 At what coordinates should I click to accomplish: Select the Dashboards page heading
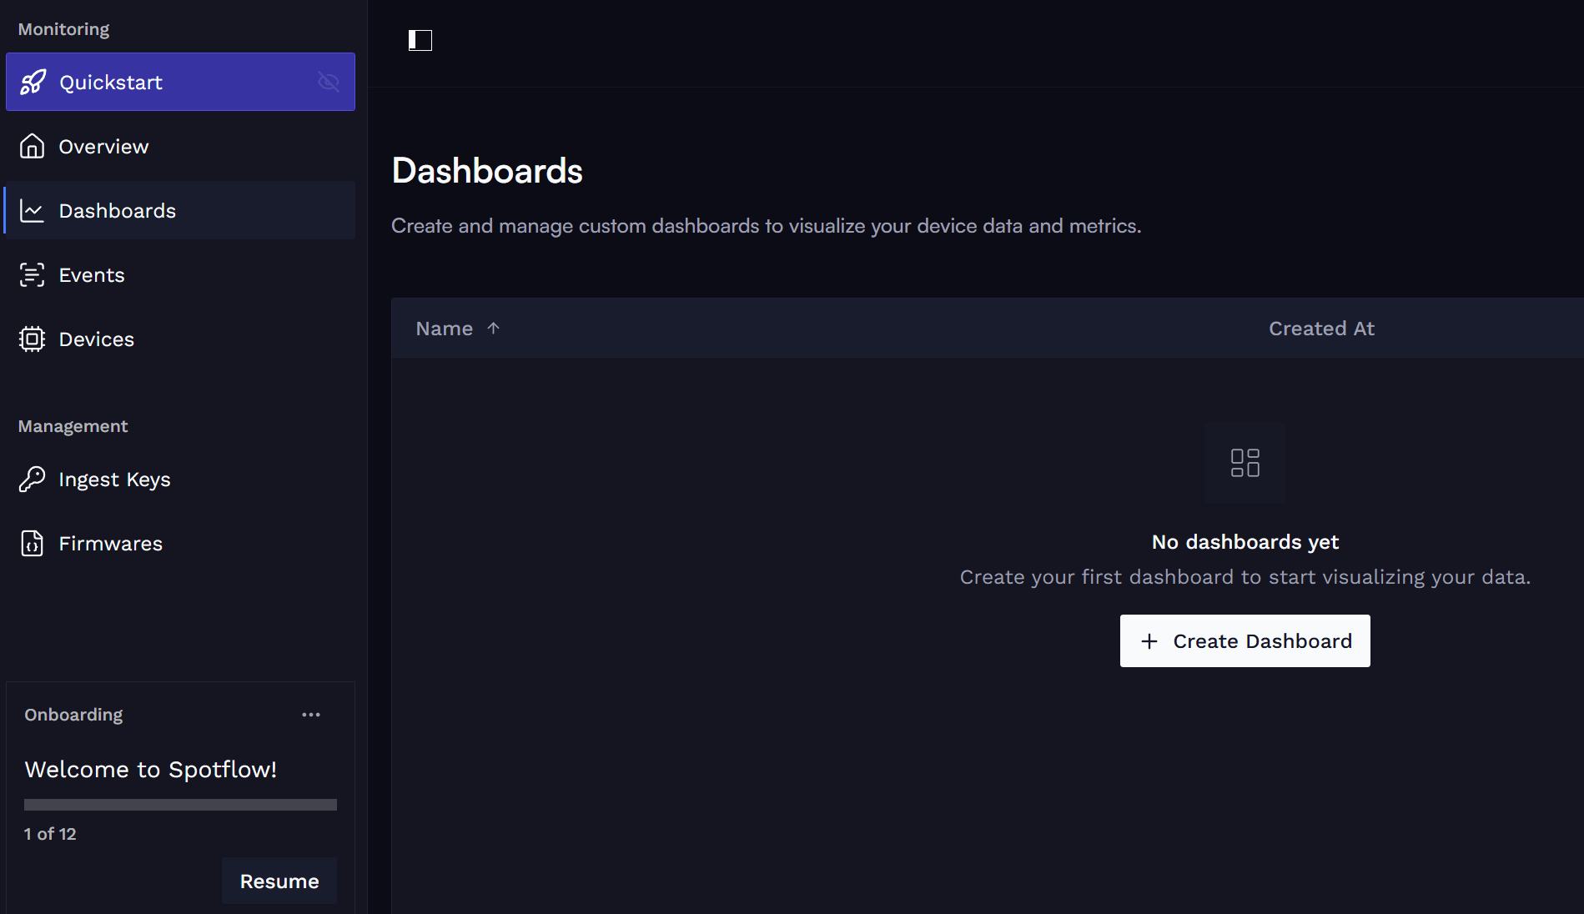[x=487, y=171]
